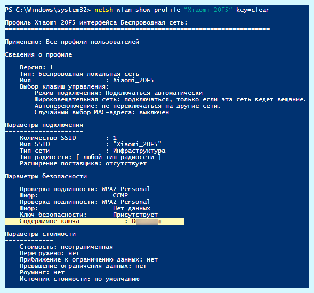This screenshot has height=293, width=314.
Task: Click the 'Широковещательная сеть' line
Action: click(170, 99)
